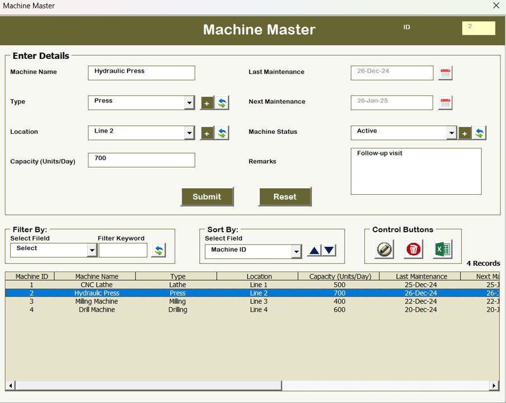Open the calendar beside Next Maintenance
The height and width of the screenshot is (403, 506).
445,102
